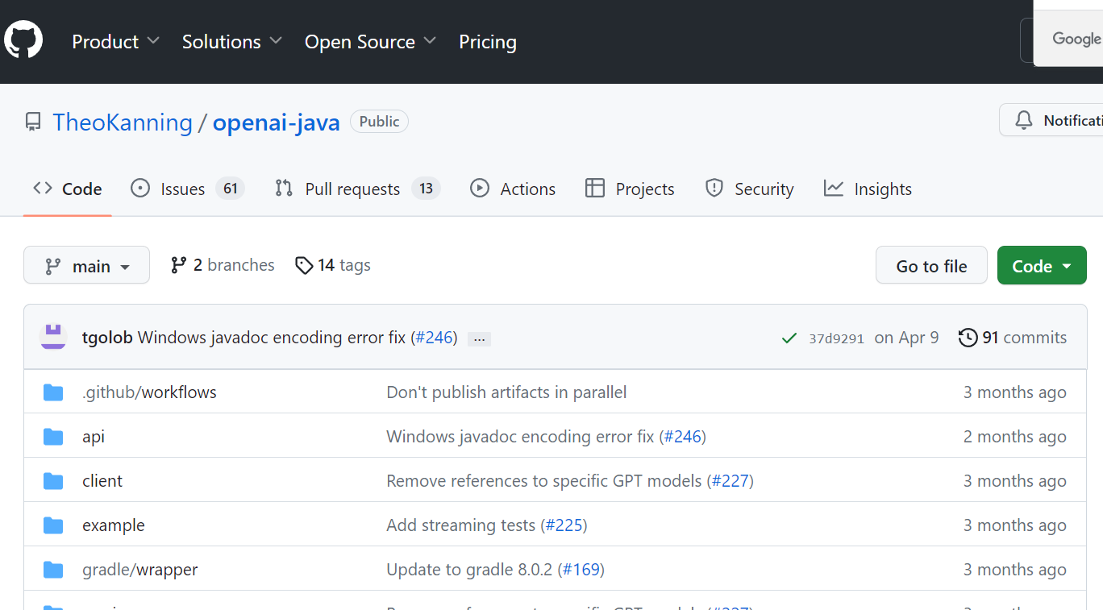Image resolution: width=1103 pixels, height=610 pixels.
Task: Click the Go to file button
Action: (x=931, y=265)
